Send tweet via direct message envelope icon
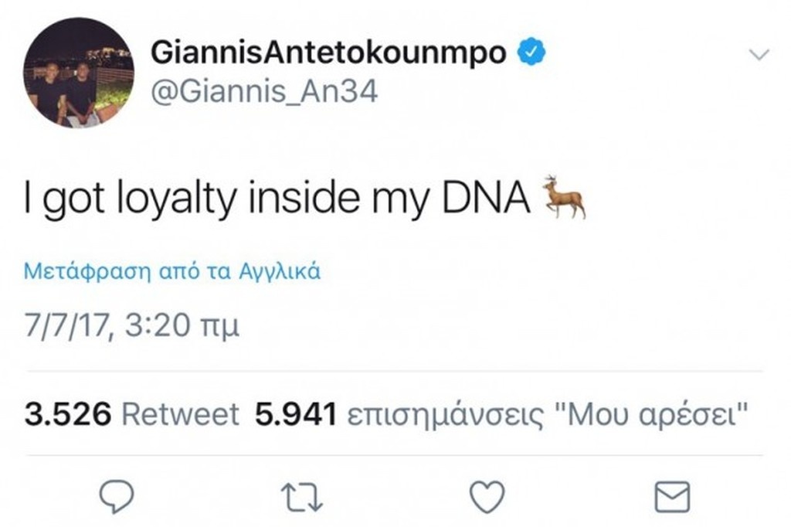 tap(671, 495)
